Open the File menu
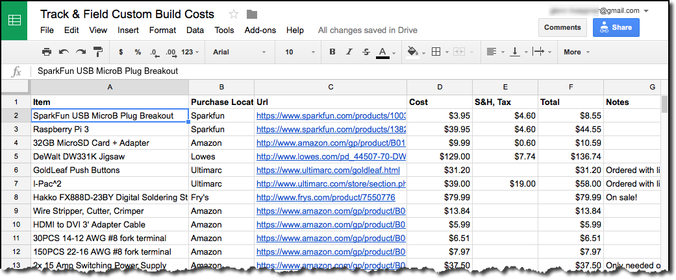Image resolution: width=676 pixels, height=280 pixels. pyautogui.click(x=47, y=30)
